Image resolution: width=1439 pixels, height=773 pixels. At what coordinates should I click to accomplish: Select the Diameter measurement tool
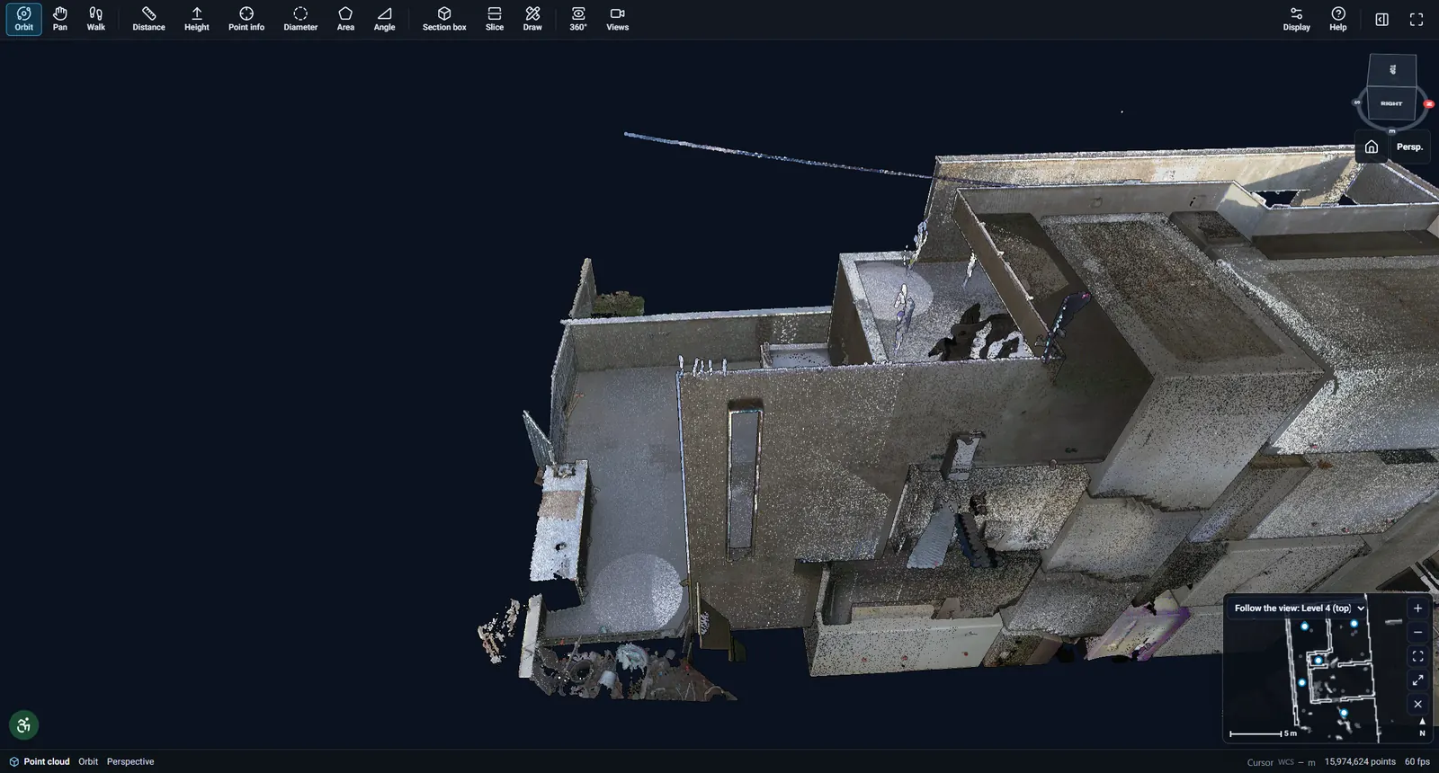[x=300, y=19]
